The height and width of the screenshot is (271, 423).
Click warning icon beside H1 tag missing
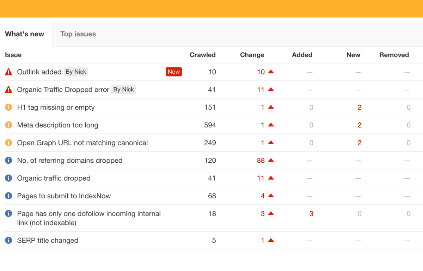[x=8, y=107]
